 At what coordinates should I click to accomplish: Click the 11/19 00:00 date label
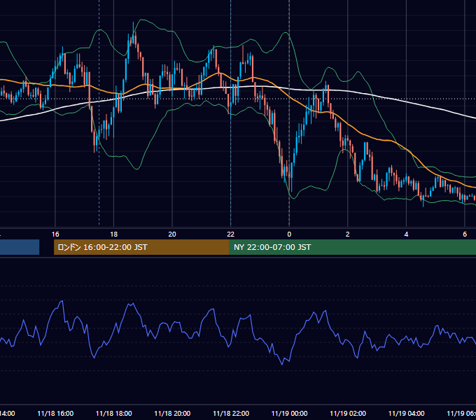pyautogui.click(x=289, y=413)
